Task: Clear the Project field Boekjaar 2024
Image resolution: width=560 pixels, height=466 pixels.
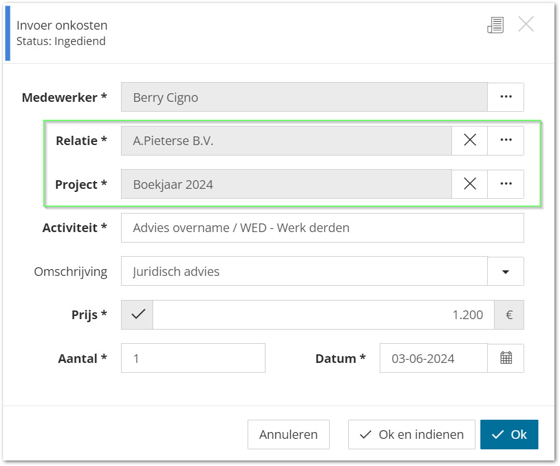Action: pyautogui.click(x=470, y=185)
